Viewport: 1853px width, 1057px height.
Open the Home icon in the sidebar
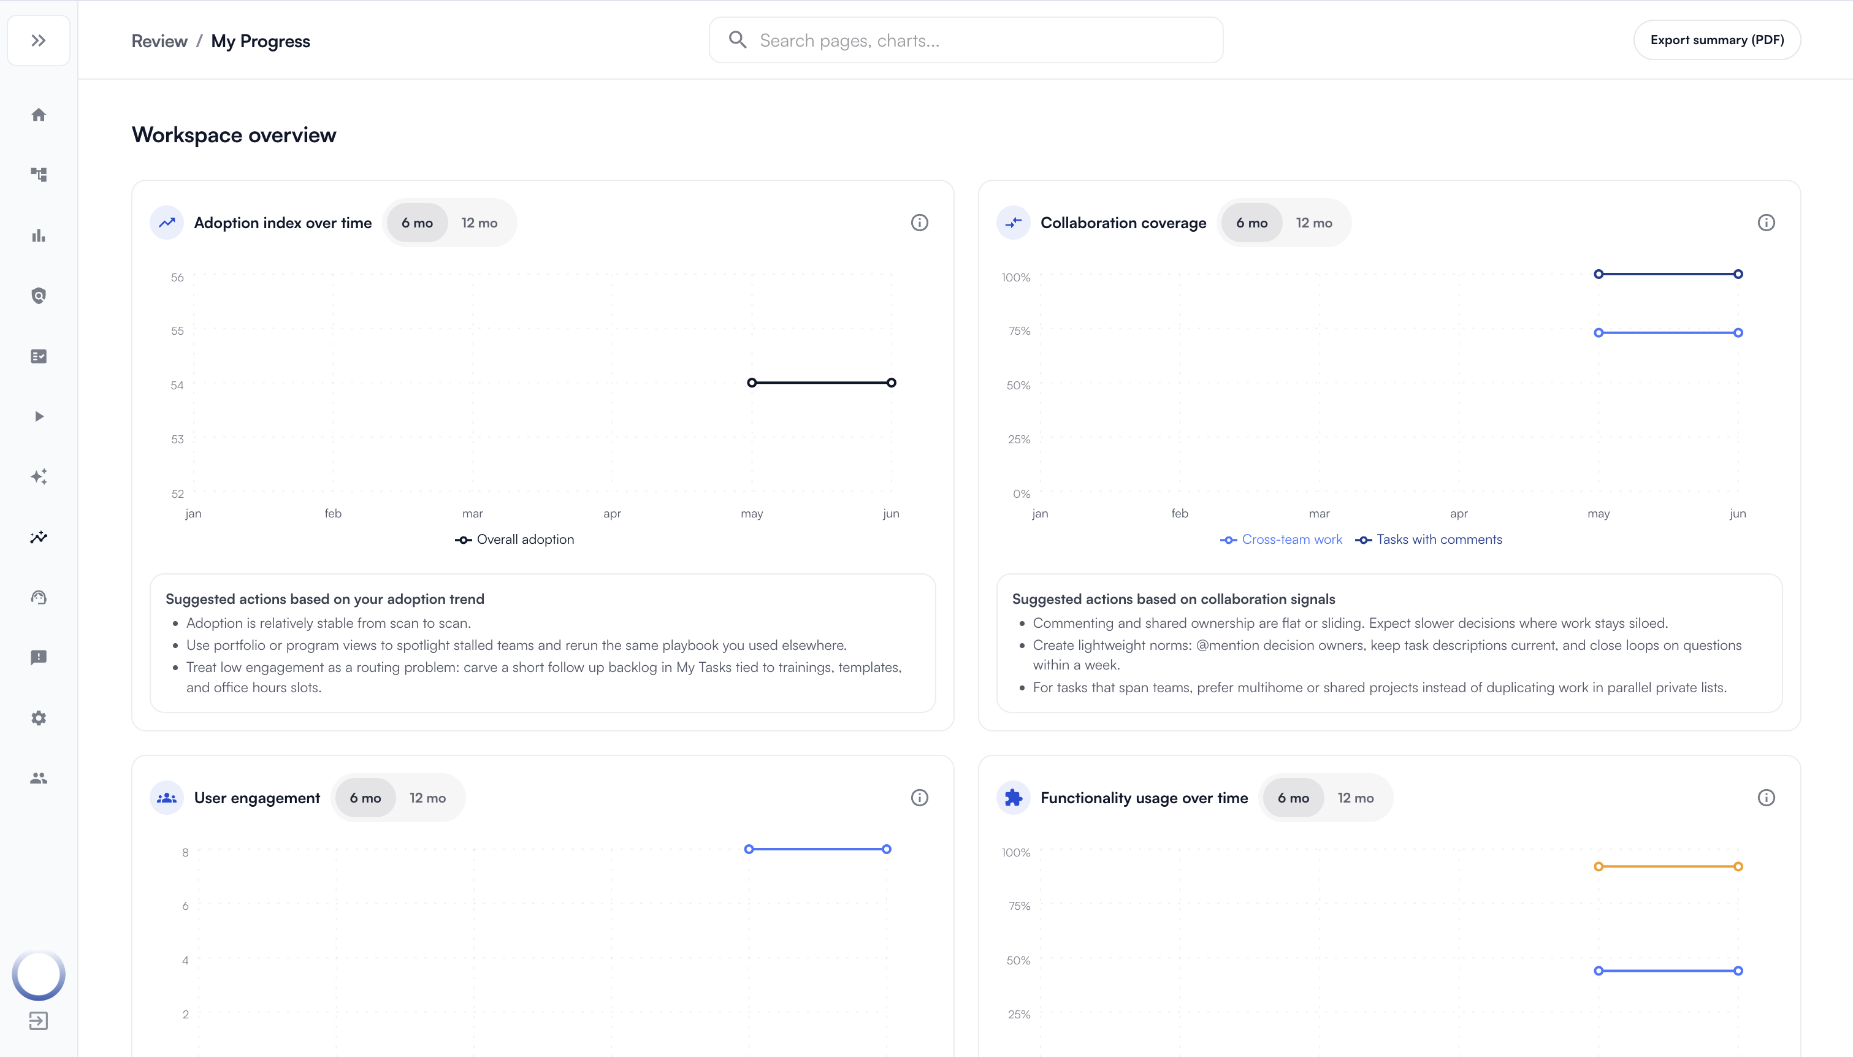39,115
